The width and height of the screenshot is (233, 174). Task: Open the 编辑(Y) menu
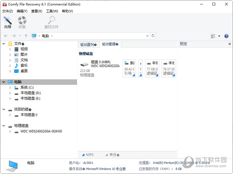(22, 11)
